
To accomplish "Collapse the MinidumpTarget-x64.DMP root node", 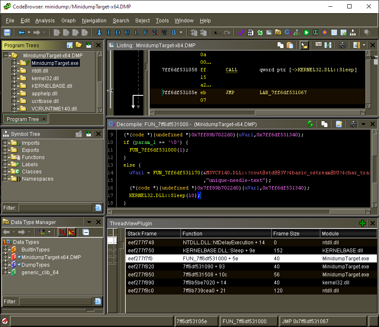I will [6, 56].
